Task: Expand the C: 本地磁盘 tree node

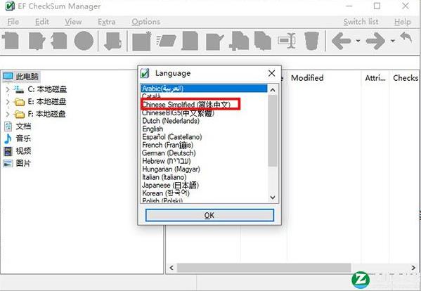Action: (8, 89)
